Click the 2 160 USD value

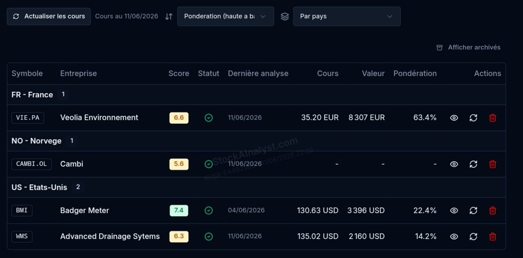[367, 236]
